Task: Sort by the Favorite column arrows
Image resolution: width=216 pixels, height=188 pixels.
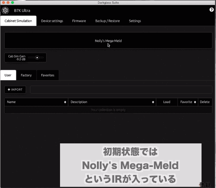Action: 195,102
